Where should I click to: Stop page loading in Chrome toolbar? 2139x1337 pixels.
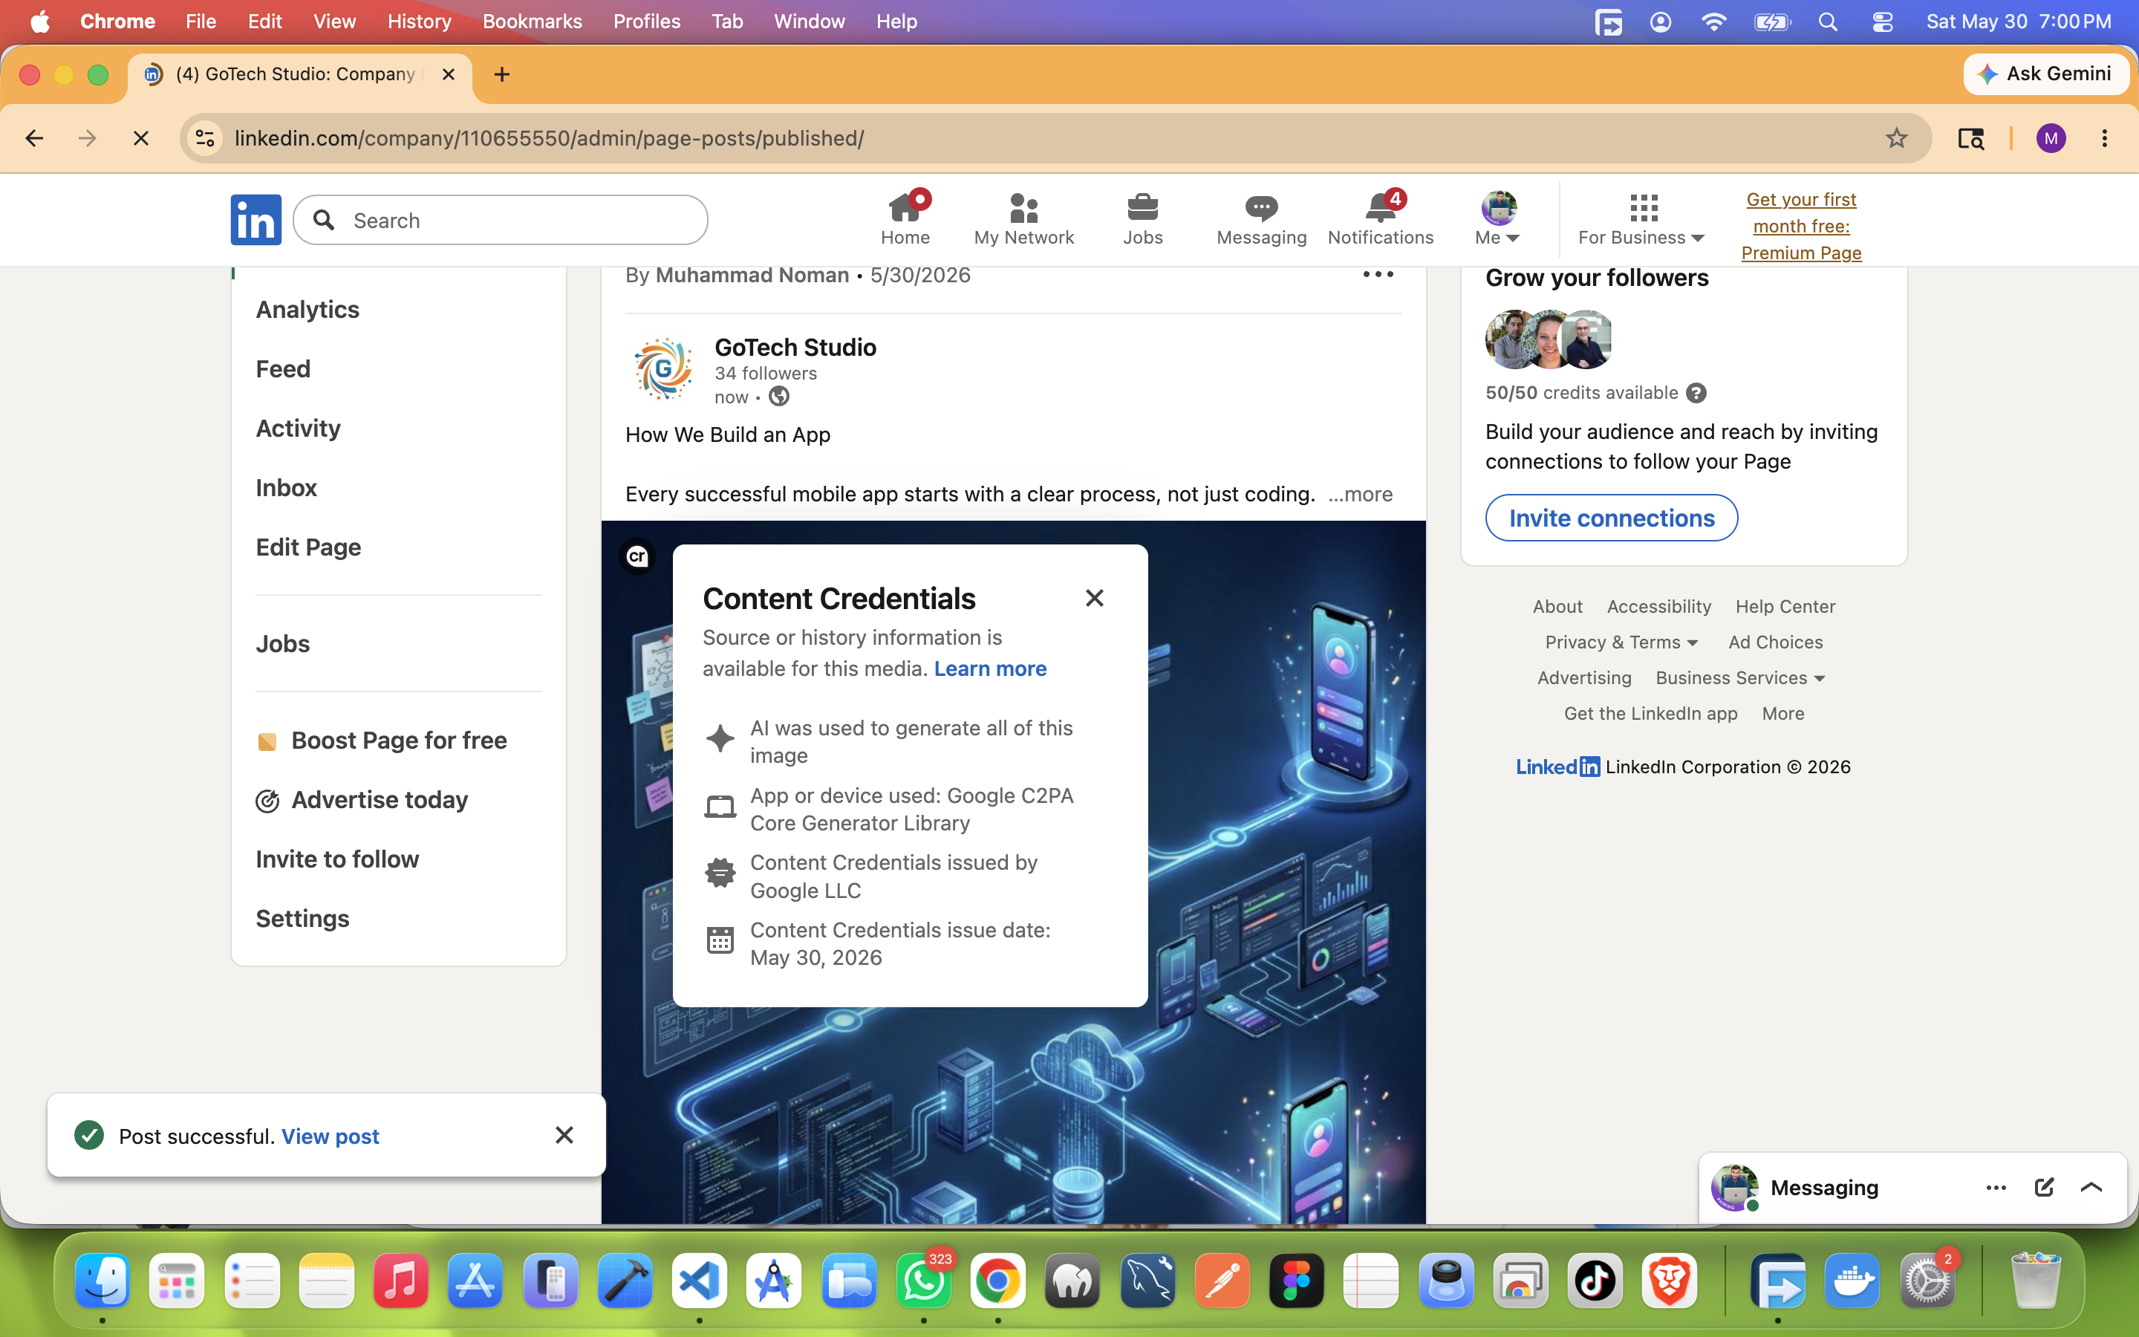tap(140, 138)
